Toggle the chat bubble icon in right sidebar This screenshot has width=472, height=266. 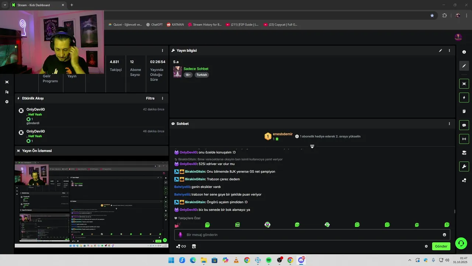[x=464, y=125]
